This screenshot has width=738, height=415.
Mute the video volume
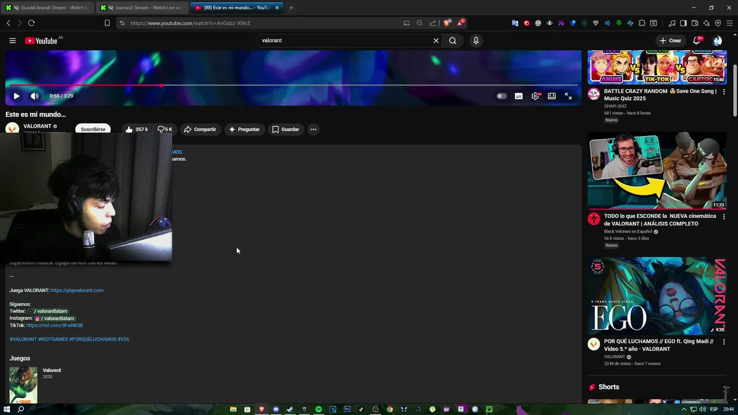pos(35,96)
